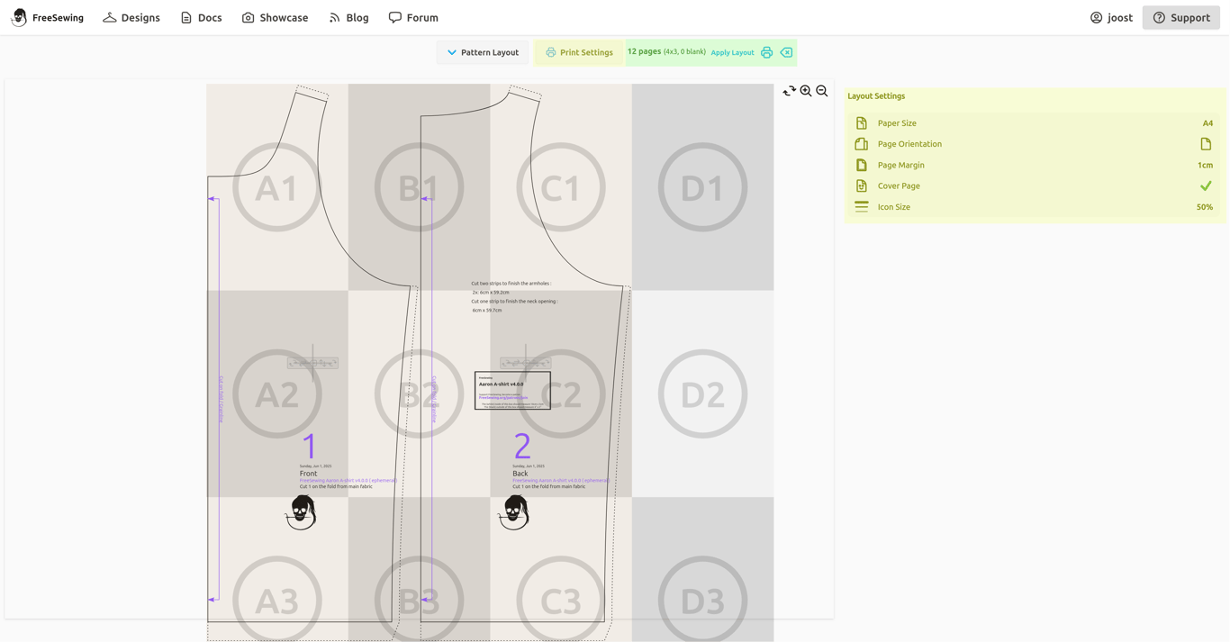Click the Showcase camera icon
The image size is (1230, 642).
(x=248, y=17)
